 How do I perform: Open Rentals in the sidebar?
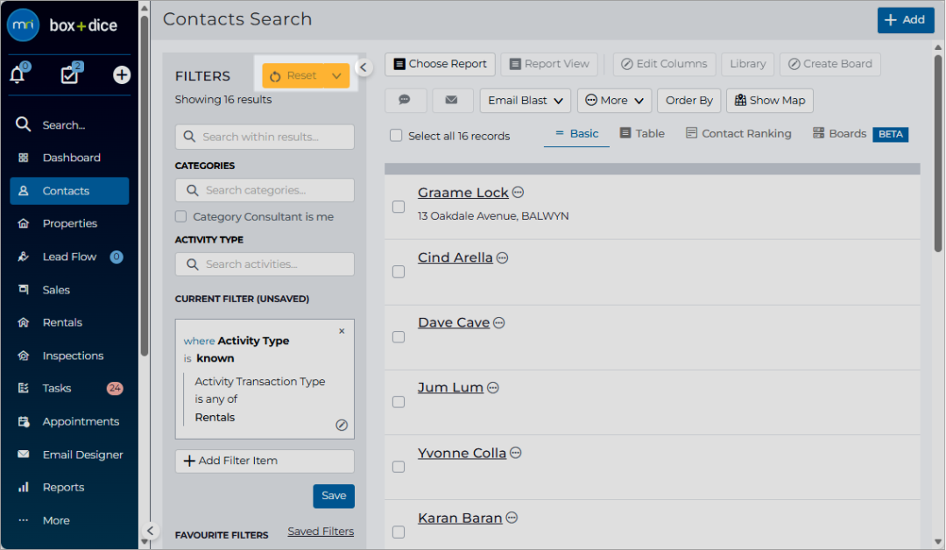[69, 322]
